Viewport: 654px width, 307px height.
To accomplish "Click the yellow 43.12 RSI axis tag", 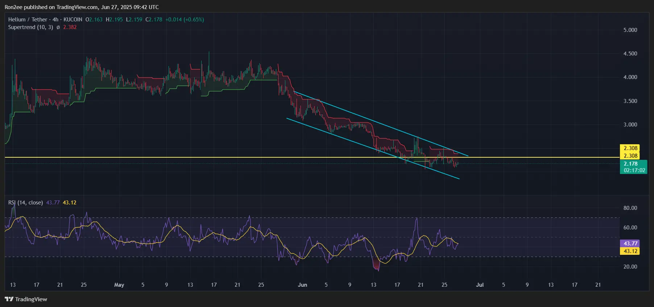I will (x=630, y=251).
